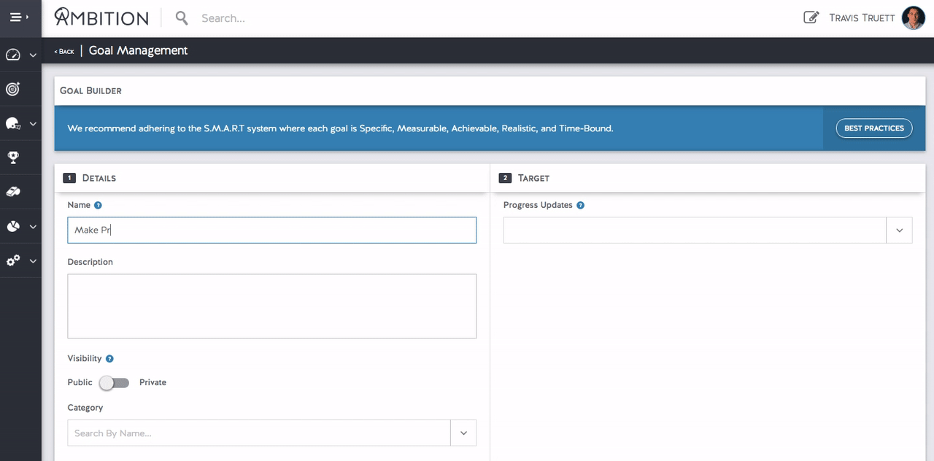Click the Public label

(80, 382)
